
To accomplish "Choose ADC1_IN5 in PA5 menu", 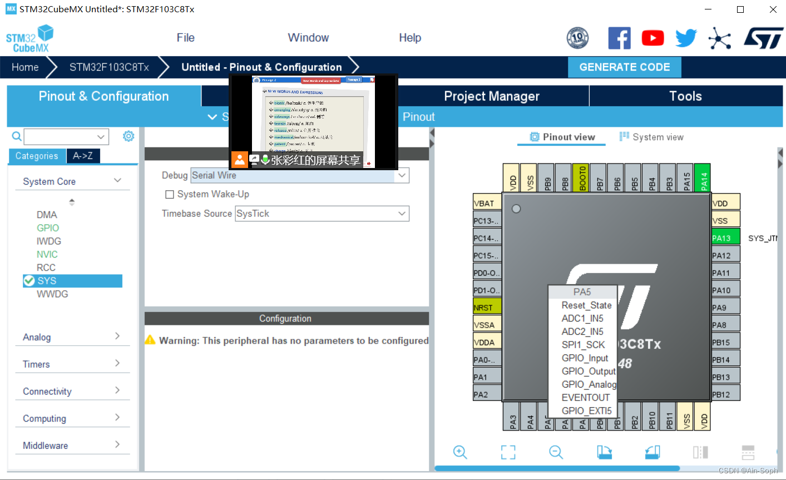I will click(x=582, y=319).
